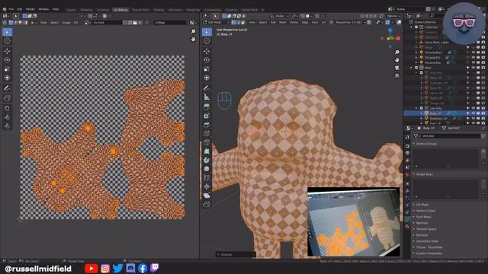This screenshot has width=488, height=274.
Task: Click the zoom magnifier in UV editor
Action: (193, 32)
